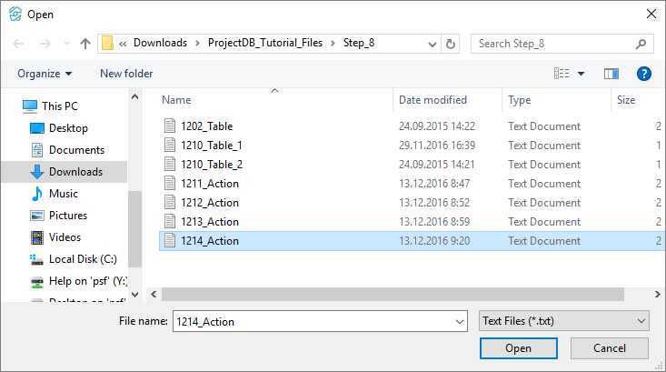Toggle the Preview pane icon
Viewport: 666px width, 372px height.
click(611, 74)
